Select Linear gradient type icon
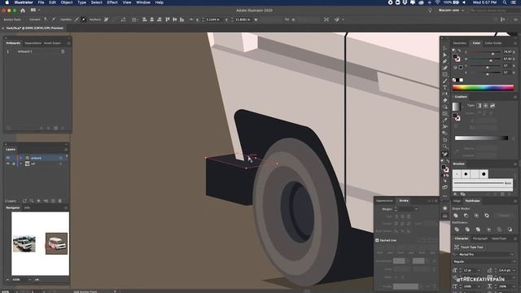Image resolution: width=521 pixels, height=293 pixels. (479, 106)
